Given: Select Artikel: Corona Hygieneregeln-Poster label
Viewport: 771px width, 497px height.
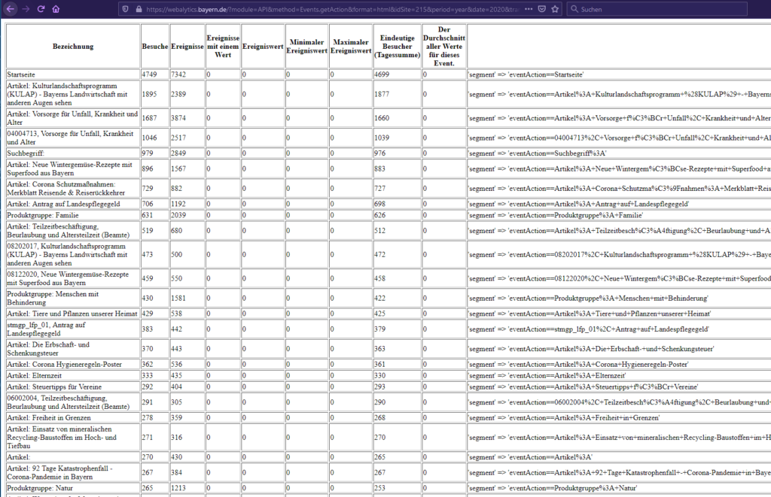Looking at the screenshot, I should click(65, 365).
